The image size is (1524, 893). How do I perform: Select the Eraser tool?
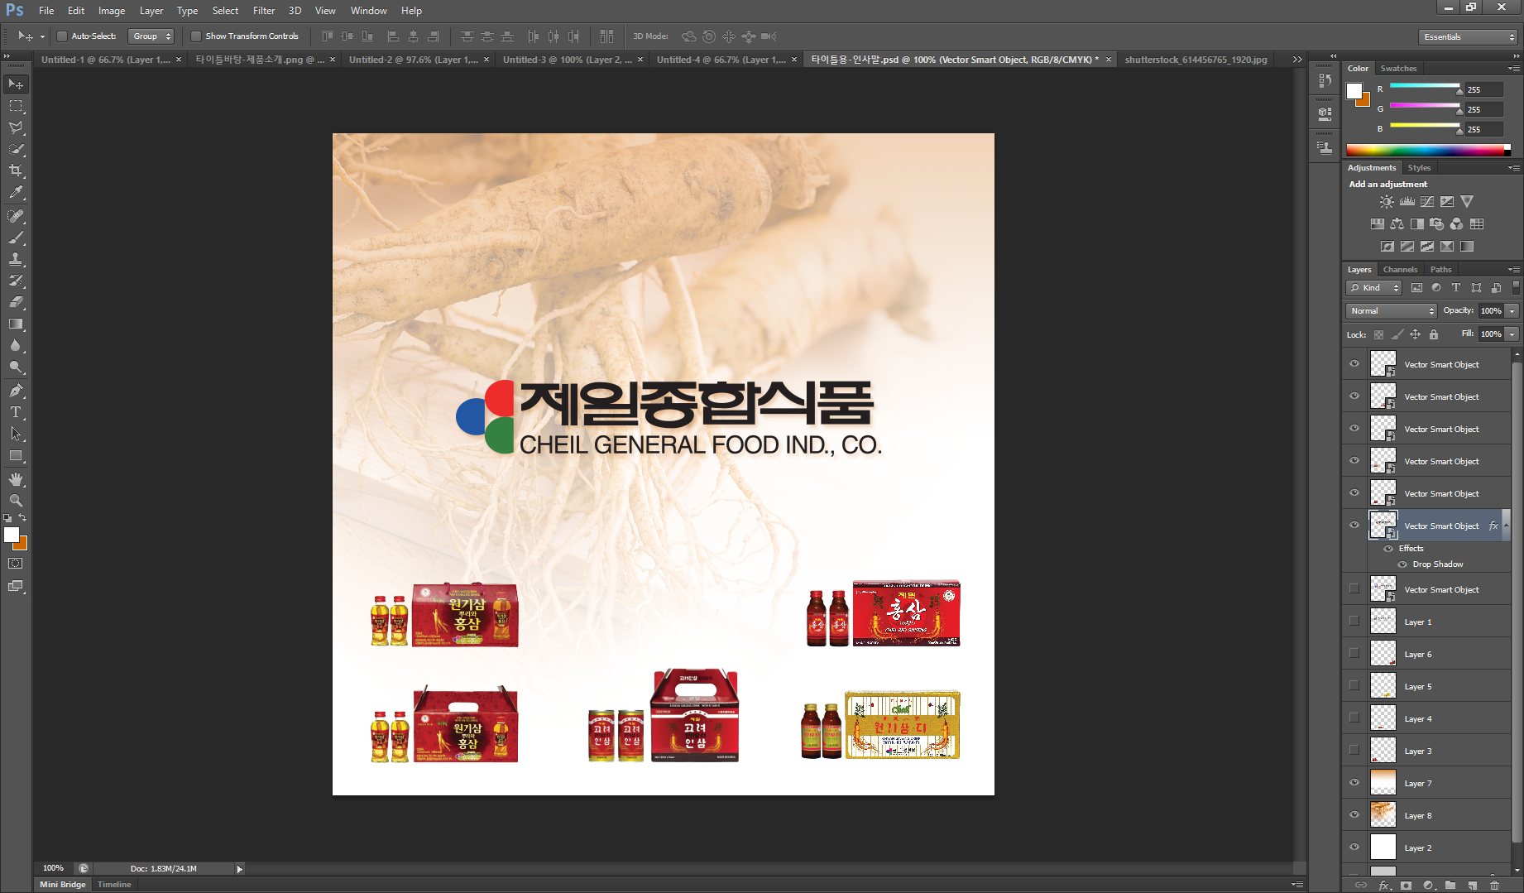16,302
